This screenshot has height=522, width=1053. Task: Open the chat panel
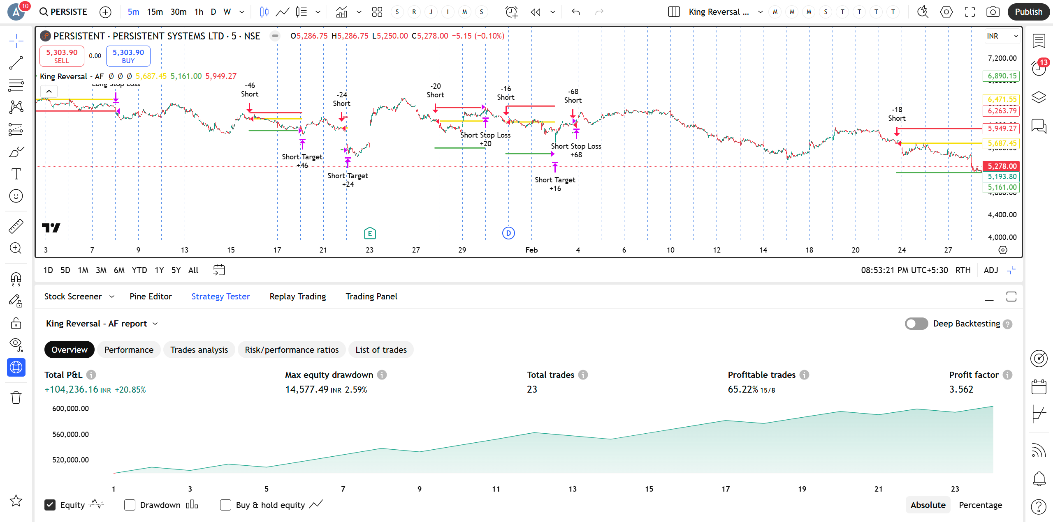[1039, 126]
